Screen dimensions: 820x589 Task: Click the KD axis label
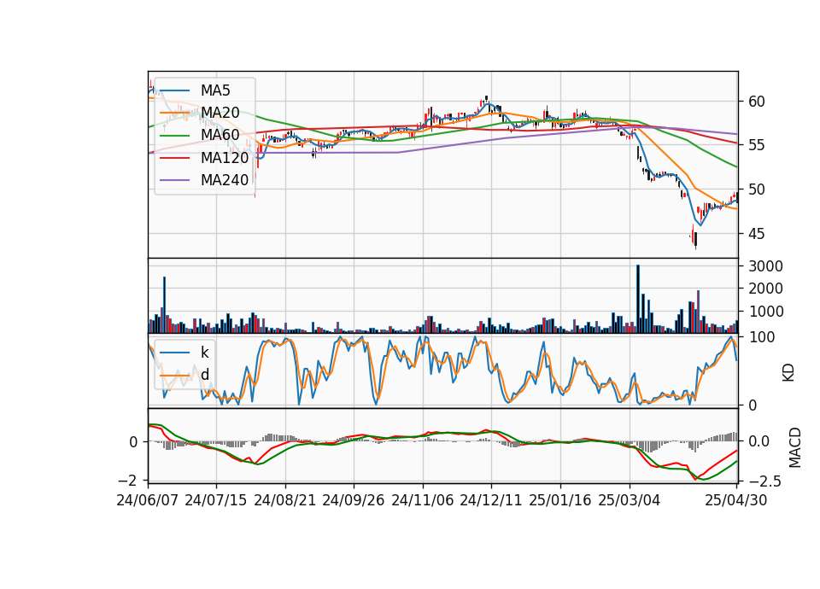[x=788, y=373]
